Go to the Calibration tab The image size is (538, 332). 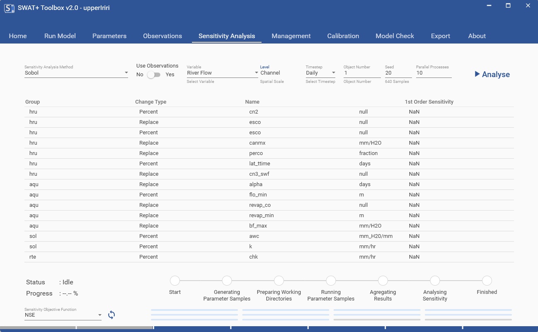pyautogui.click(x=343, y=36)
